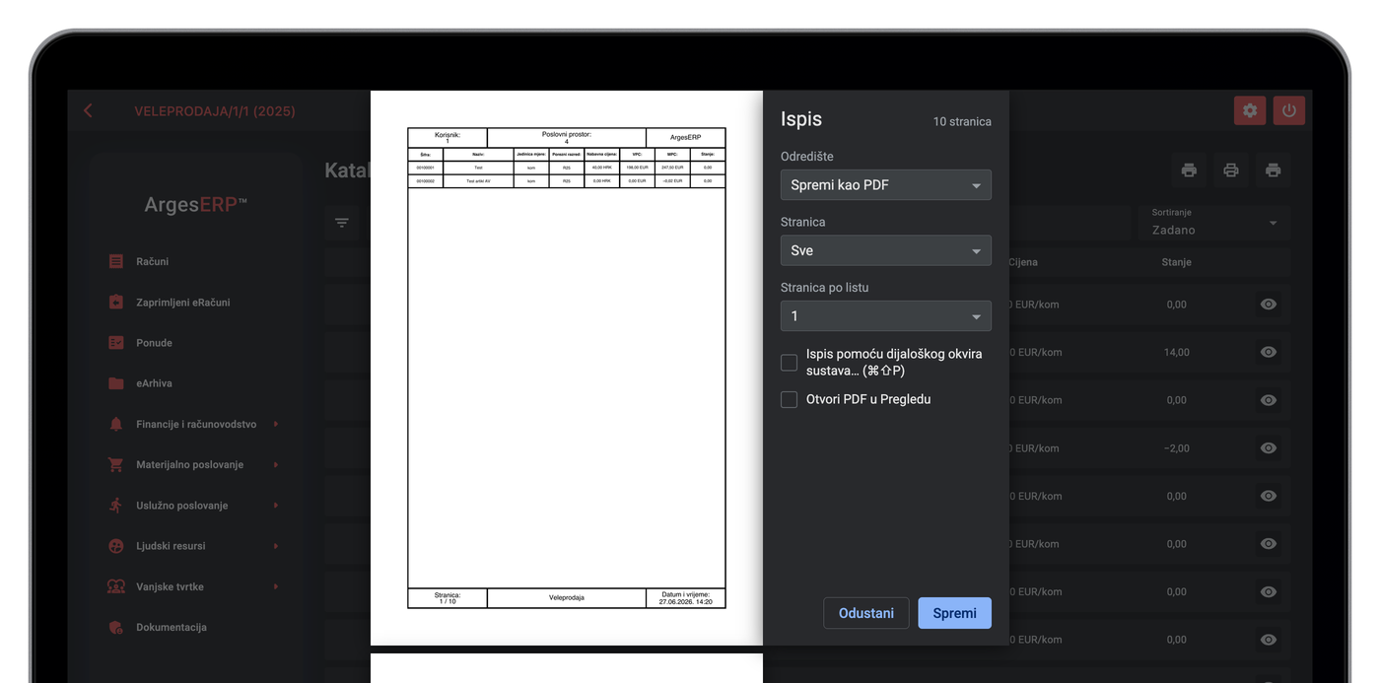Open settings via the red gear icon
The height and width of the screenshot is (683, 1380).
coord(1250,110)
